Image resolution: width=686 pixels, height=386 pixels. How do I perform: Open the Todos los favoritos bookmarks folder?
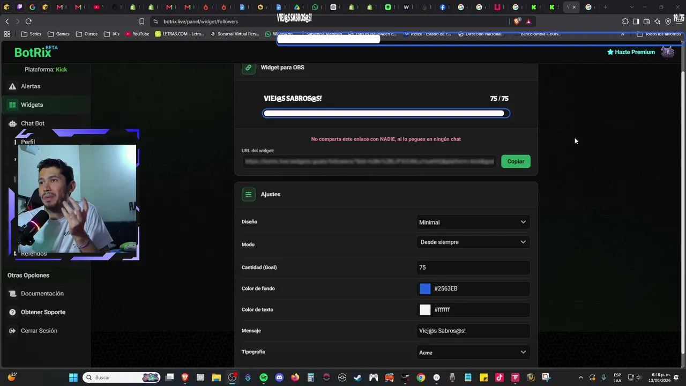659,34
